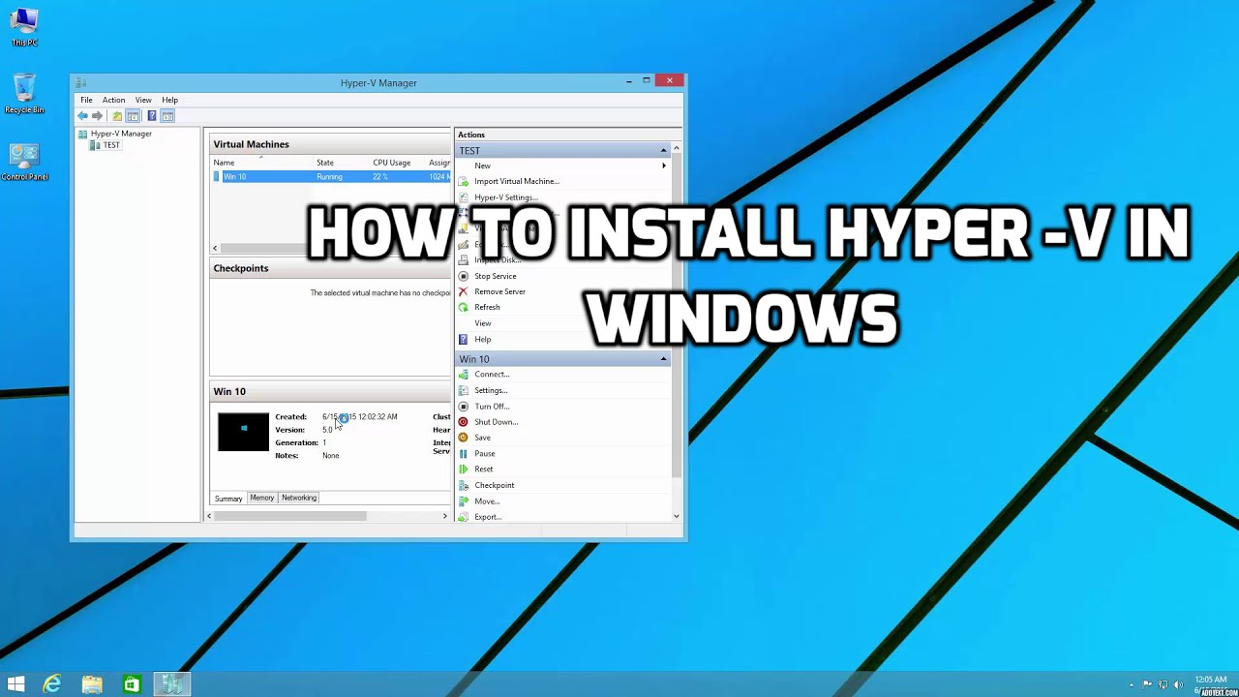1239x697 pixels.
Task: Click Remove Server action text
Action: (x=500, y=291)
